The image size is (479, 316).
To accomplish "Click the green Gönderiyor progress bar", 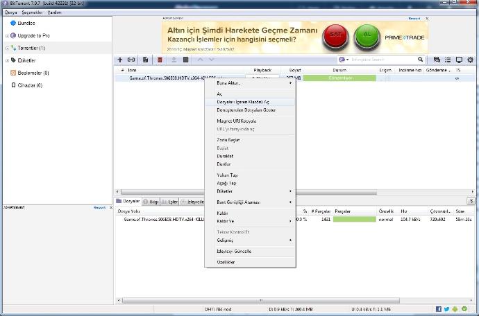I will (x=339, y=78).
